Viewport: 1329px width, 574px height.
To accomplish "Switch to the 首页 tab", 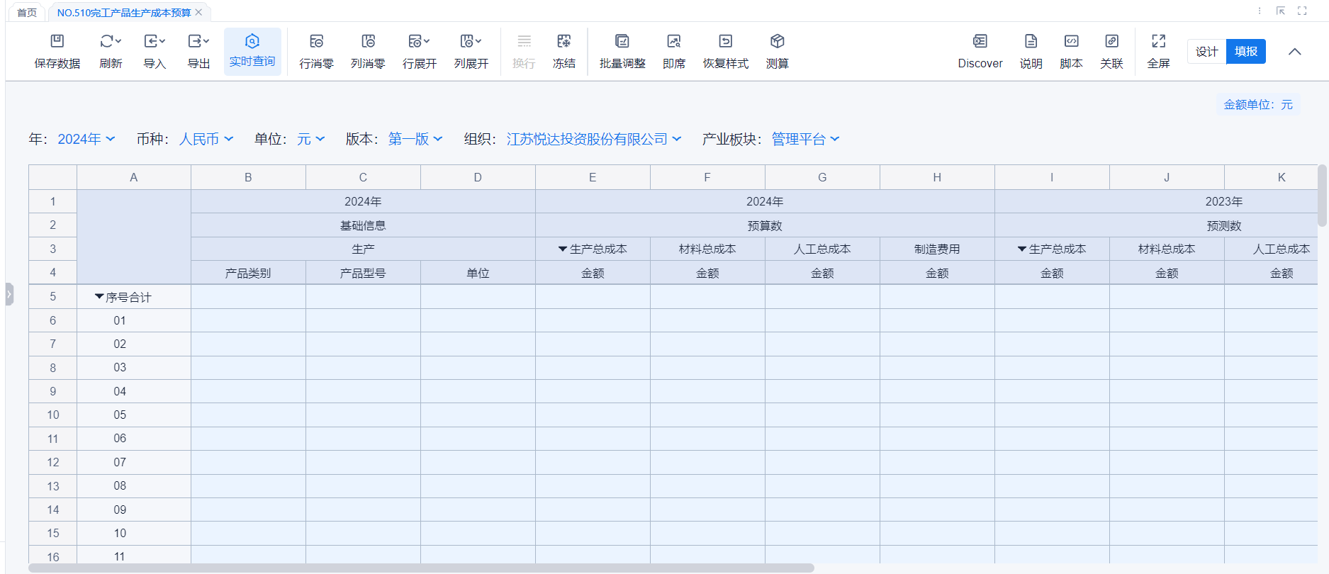I will pos(27,13).
